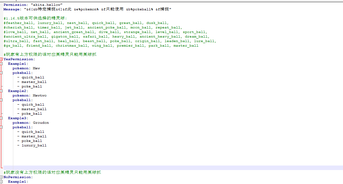Image resolution: width=343 pixels, height=184 pixels.
Task: Click the Message line text
Action: 87,9
